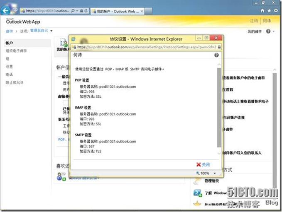The width and height of the screenshot is (282, 212).
Task: Select 组 in the left navigation
Action: [7, 59]
